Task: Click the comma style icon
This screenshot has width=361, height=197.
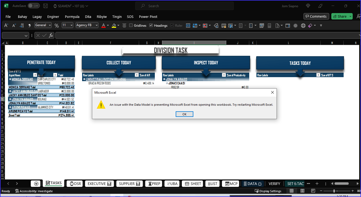Action: (30, 25)
